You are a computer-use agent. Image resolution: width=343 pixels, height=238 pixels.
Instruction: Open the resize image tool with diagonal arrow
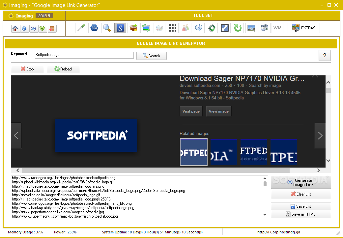coord(225,28)
